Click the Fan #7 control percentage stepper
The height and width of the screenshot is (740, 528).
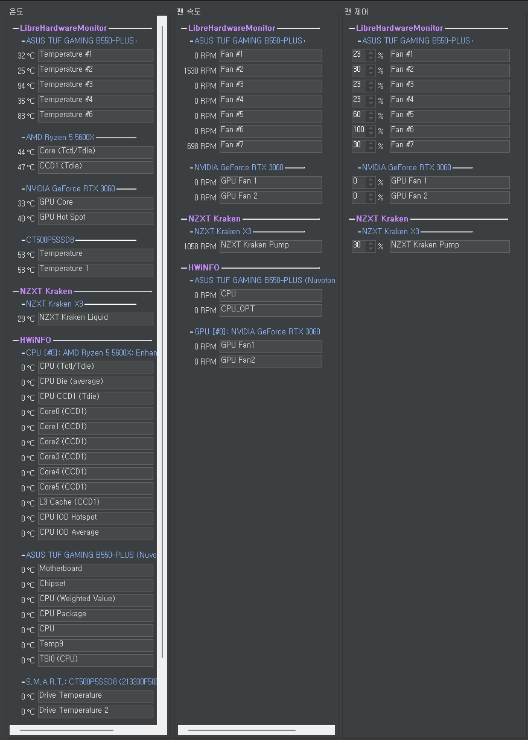[364, 146]
